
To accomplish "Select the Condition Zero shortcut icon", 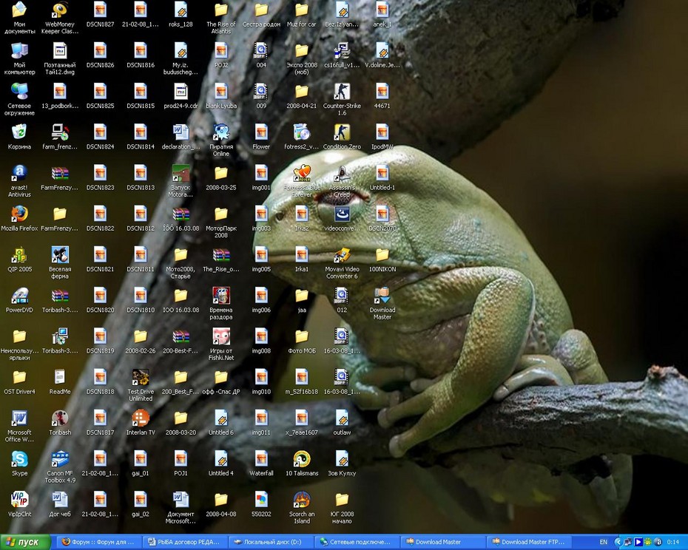I will (x=342, y=137).
